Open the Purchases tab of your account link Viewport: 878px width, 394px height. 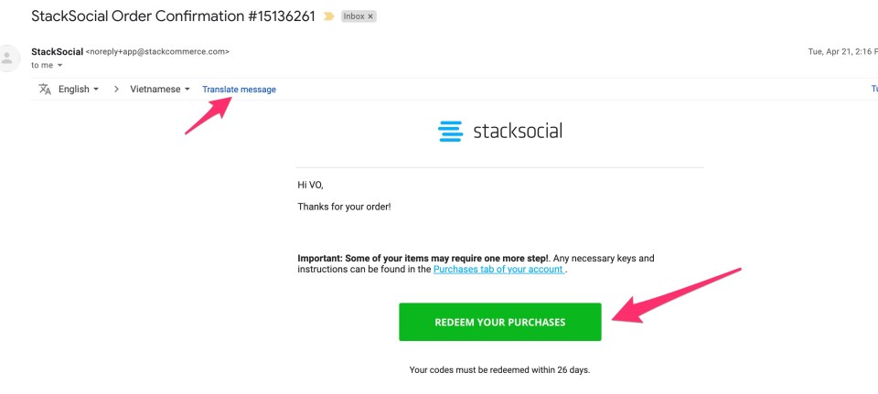click(x=498, y=270)
